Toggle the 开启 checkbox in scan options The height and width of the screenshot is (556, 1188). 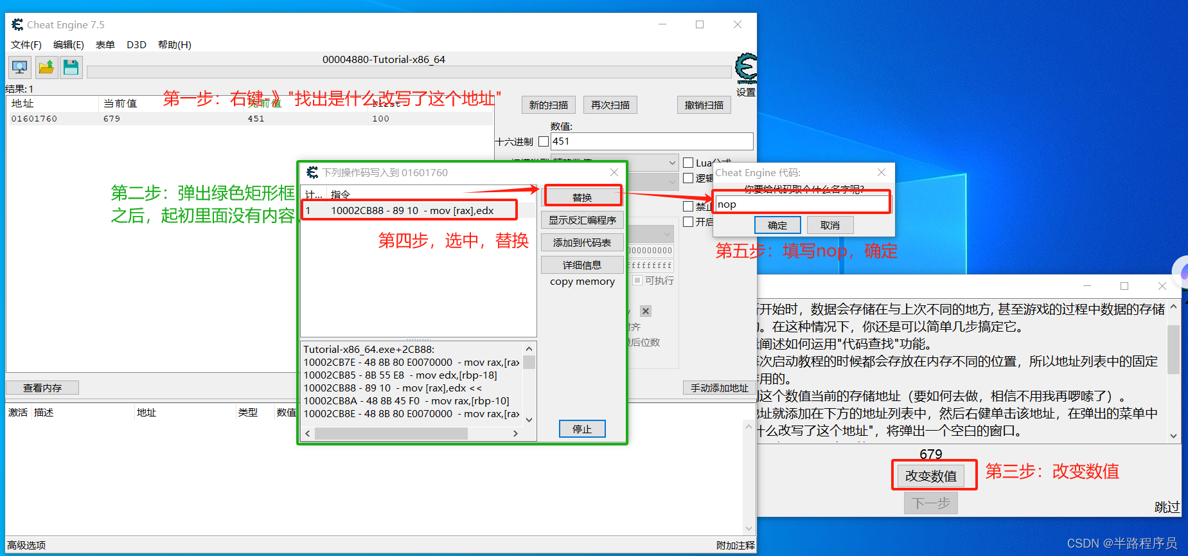(688, 222)
